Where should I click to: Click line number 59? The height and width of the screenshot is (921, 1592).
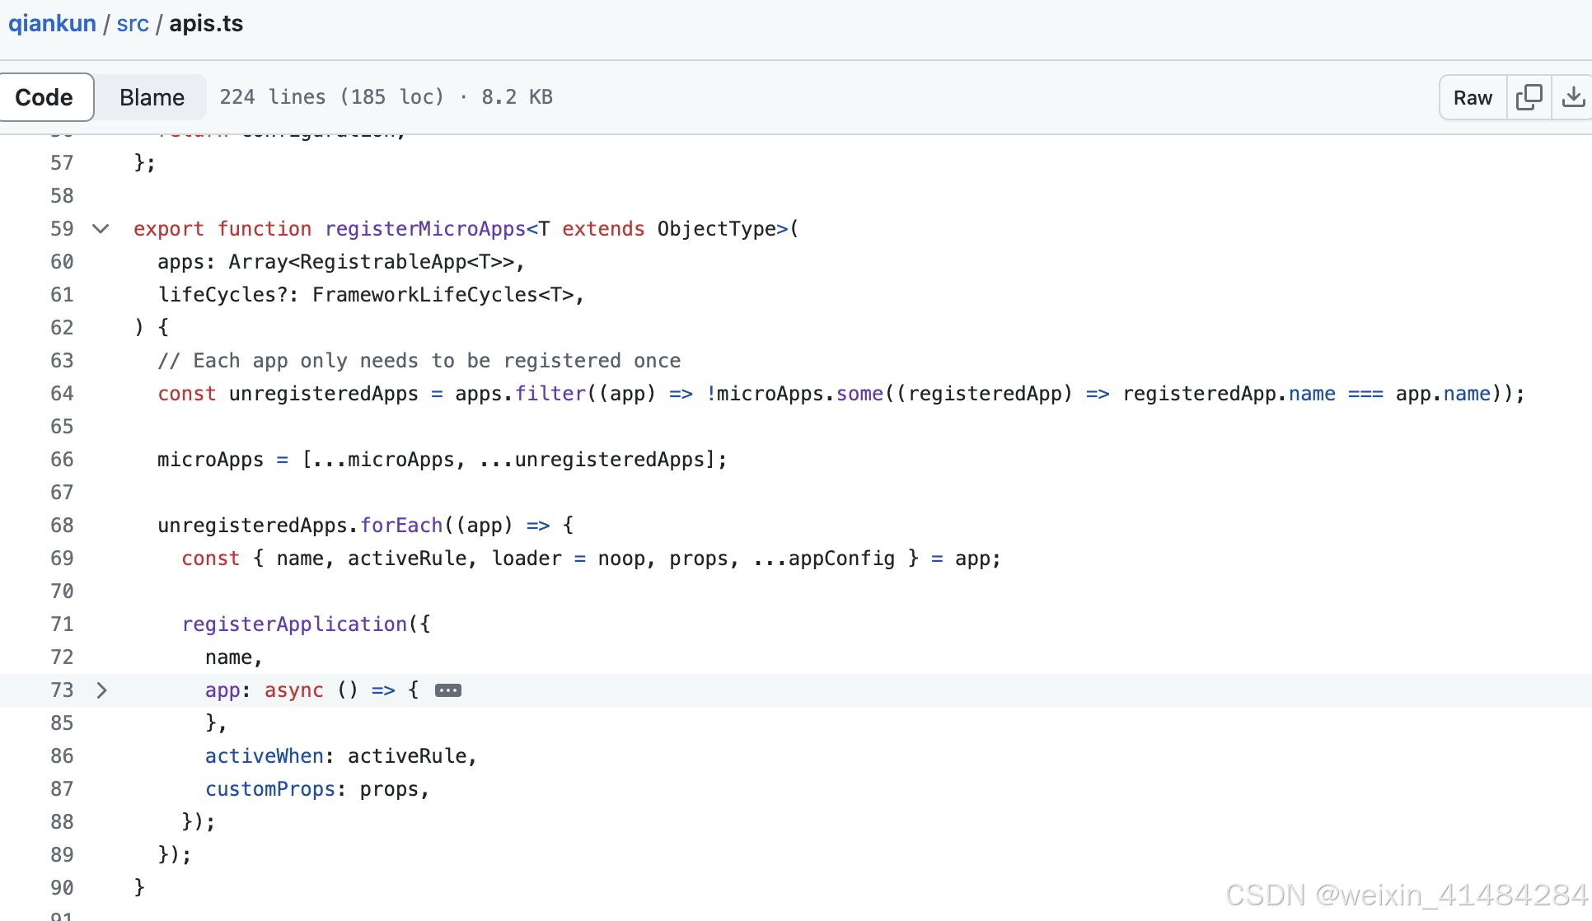[x=62, y=229]
